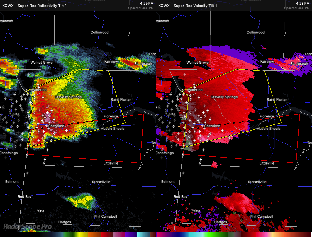Select Gravelly Springs in the reflectivity panel
Viewport: 312px width, 237px height.
coord(68,97)
